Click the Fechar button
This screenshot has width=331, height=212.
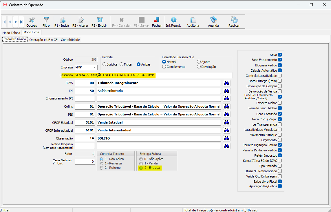tap(157, 22)
